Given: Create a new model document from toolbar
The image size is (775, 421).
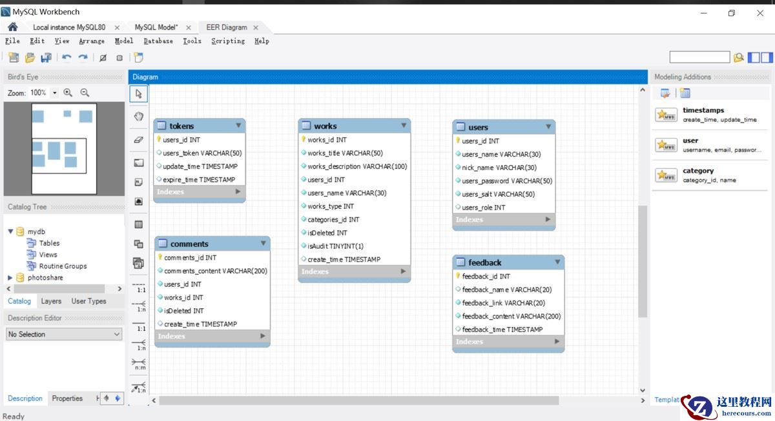Looking at the screenshot, I should click(14, 57).
